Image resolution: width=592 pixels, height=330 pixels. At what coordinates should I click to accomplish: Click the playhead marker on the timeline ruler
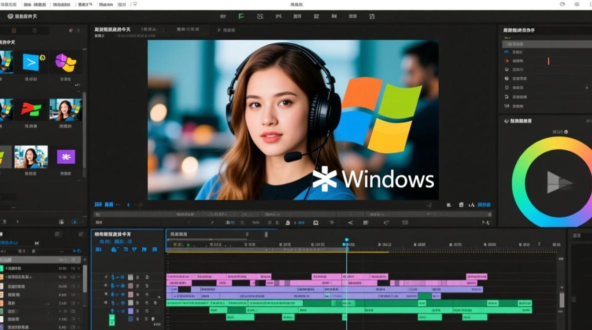(346, 240)
